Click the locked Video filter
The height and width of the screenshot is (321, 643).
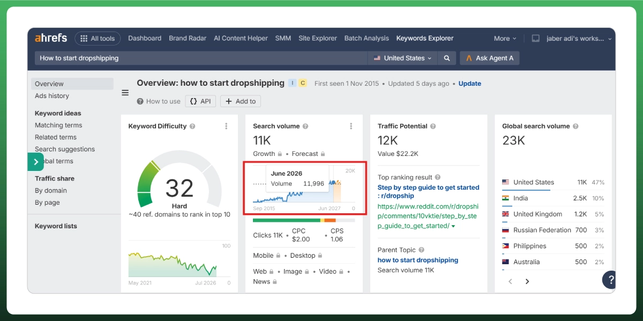331,272
